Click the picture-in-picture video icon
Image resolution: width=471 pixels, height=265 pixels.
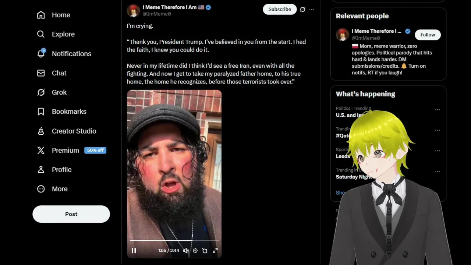tap(205, 251)
